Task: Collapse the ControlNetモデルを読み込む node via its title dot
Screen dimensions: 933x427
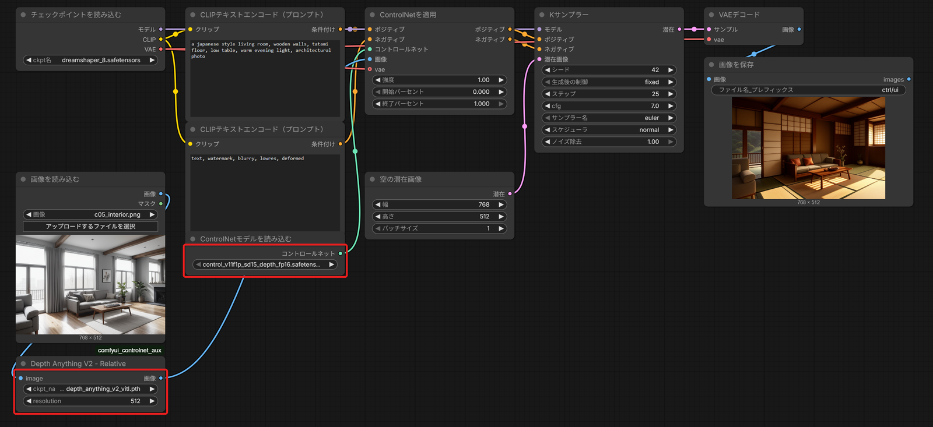Action: coord(192,239)
